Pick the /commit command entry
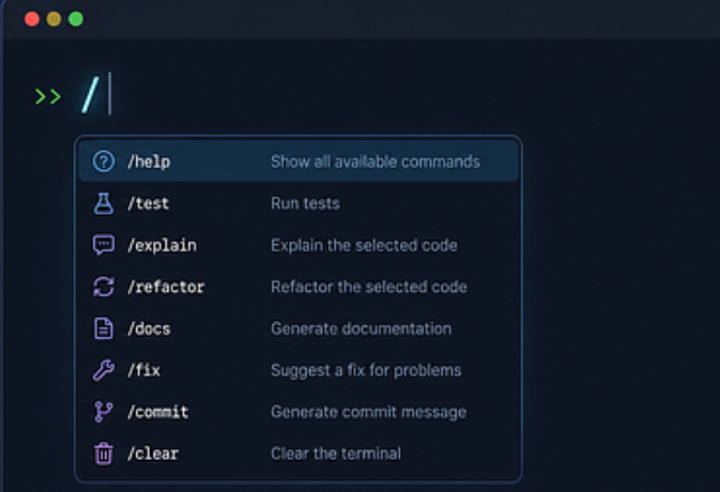The height and width of the screenshot is (492, 720). pyautogui.click(x=298, y=412)
